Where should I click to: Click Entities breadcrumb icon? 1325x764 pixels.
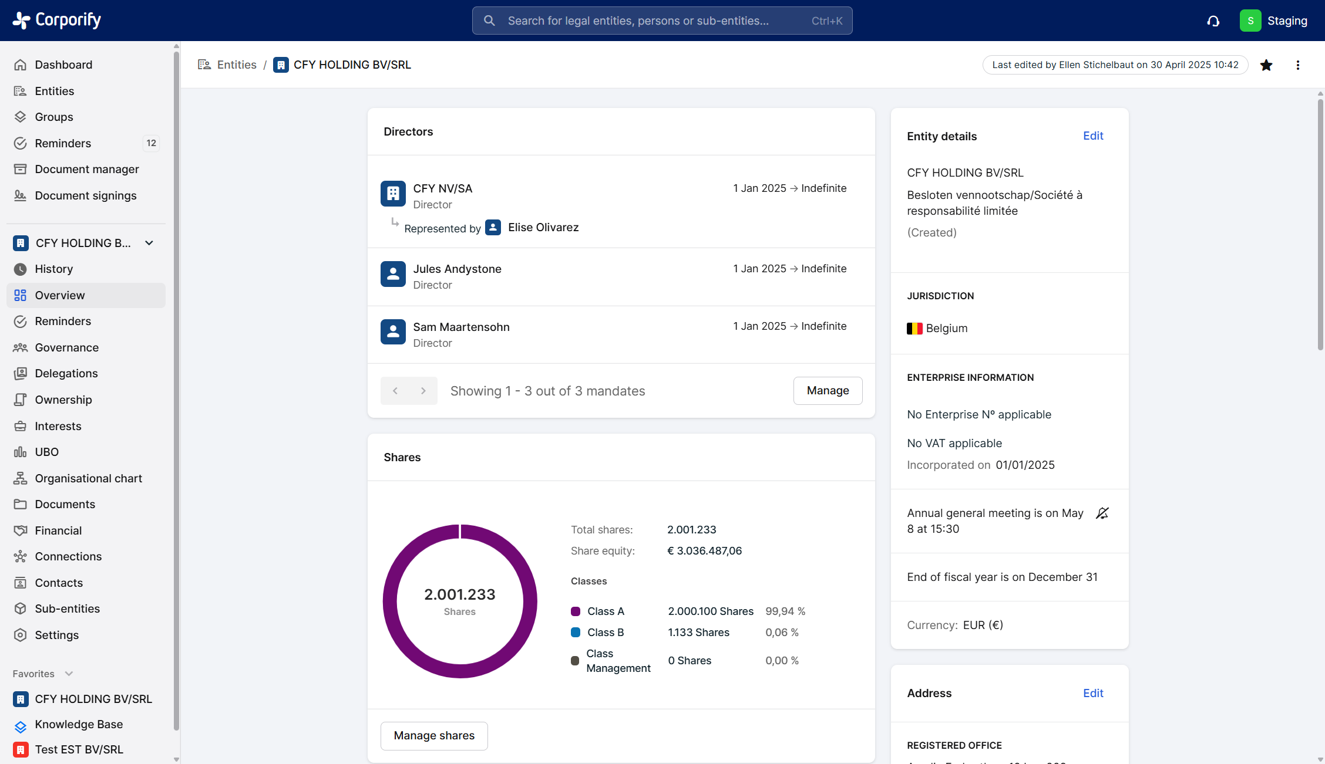204,65
